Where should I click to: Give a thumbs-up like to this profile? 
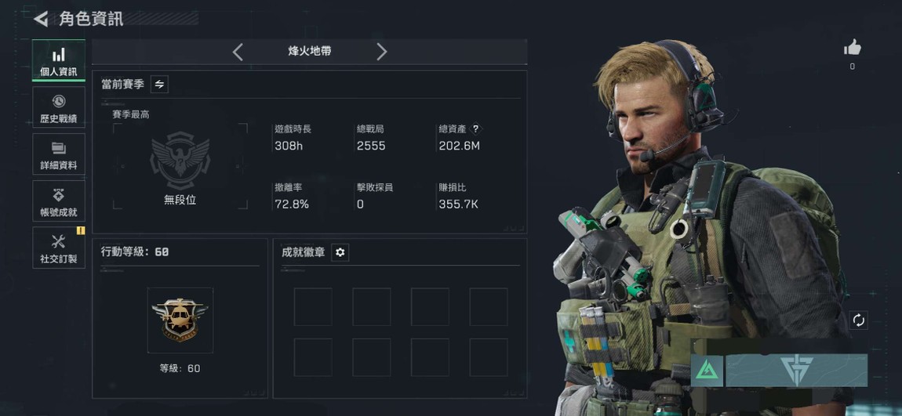(x=853, y=48)
